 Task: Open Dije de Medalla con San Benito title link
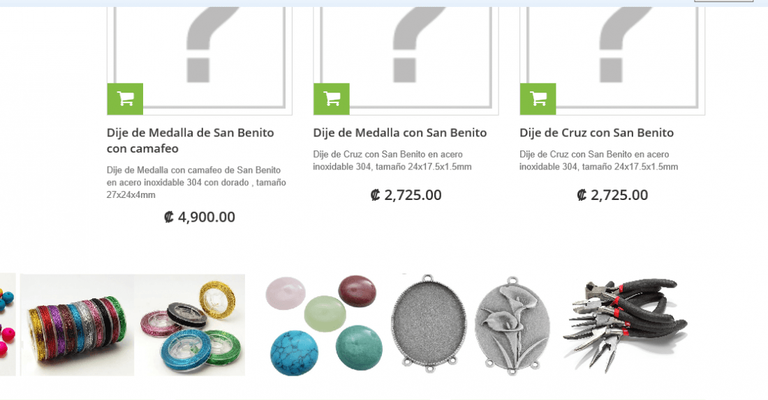pos(399,132)
